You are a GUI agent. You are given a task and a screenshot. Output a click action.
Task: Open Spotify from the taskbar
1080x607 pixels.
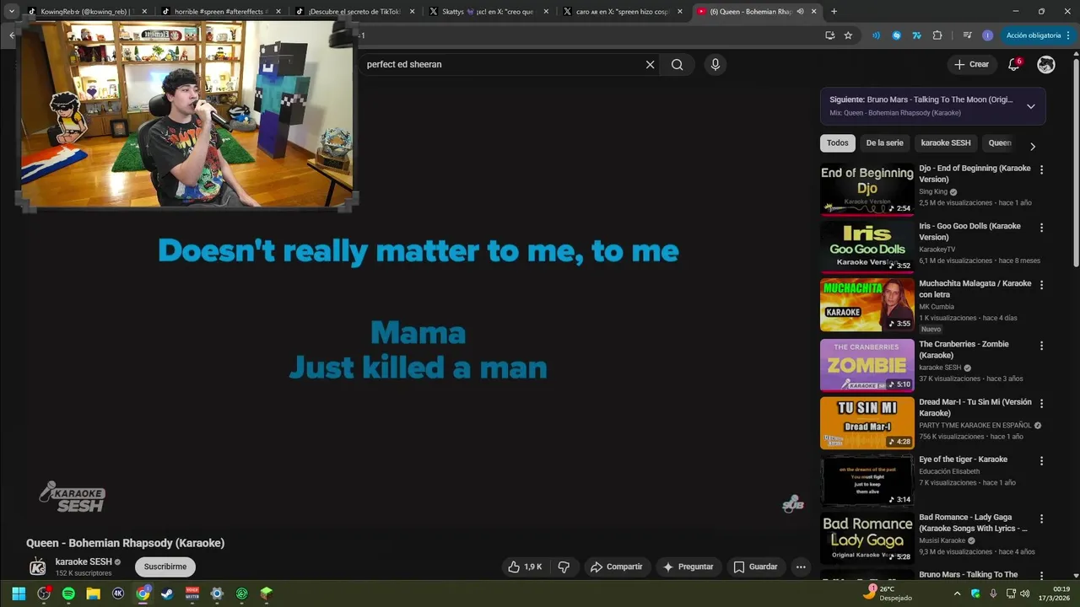click(x=68, y=594)
